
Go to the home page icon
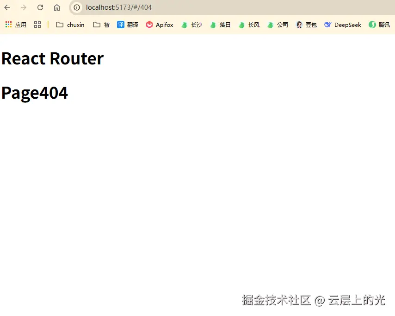(x=57, y=7)
